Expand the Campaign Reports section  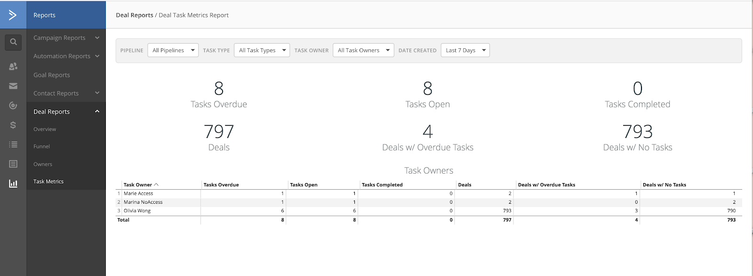tap(66, 38)
